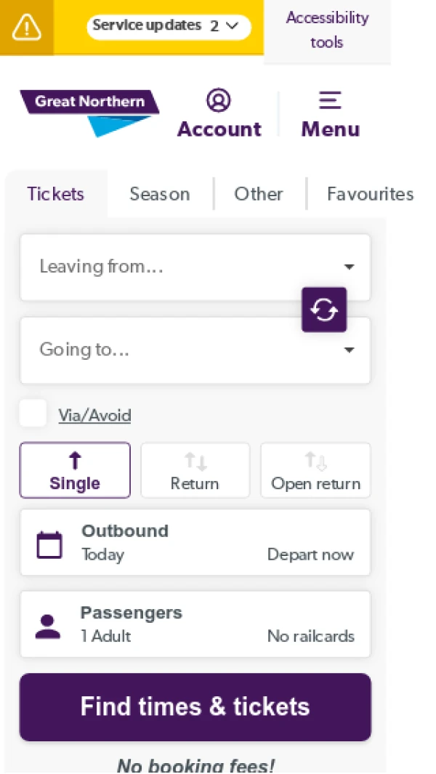The height and width of the screenshot is (774, 436).
Task: Swap origin and destination stations
Action: 324,310
